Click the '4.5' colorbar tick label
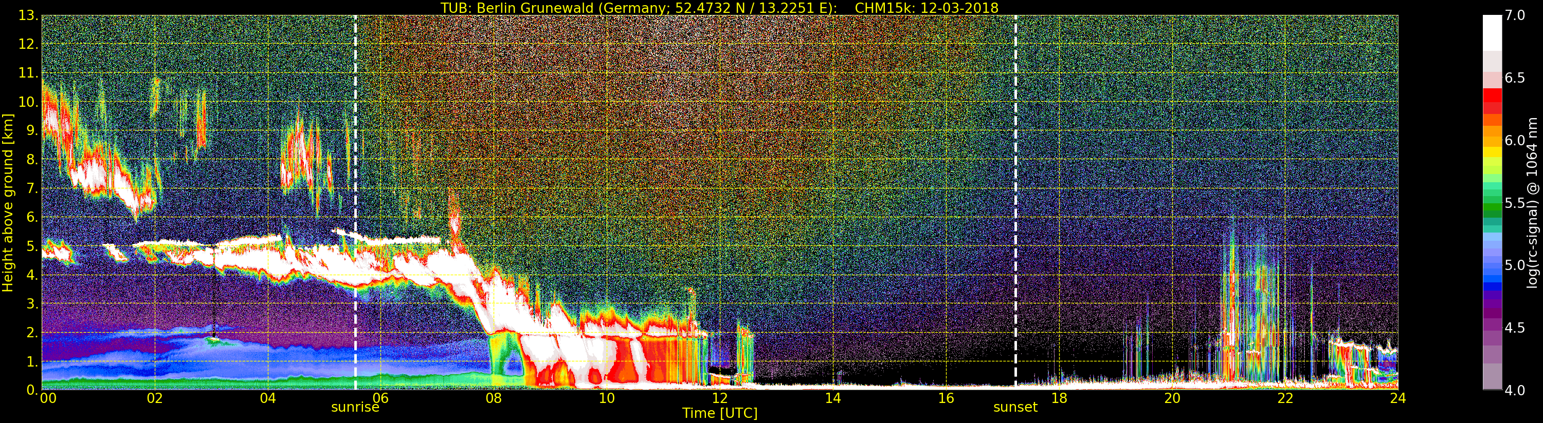Viewport: 1543px width, 423px height. pyautogui.click(x=1515, y=328)
